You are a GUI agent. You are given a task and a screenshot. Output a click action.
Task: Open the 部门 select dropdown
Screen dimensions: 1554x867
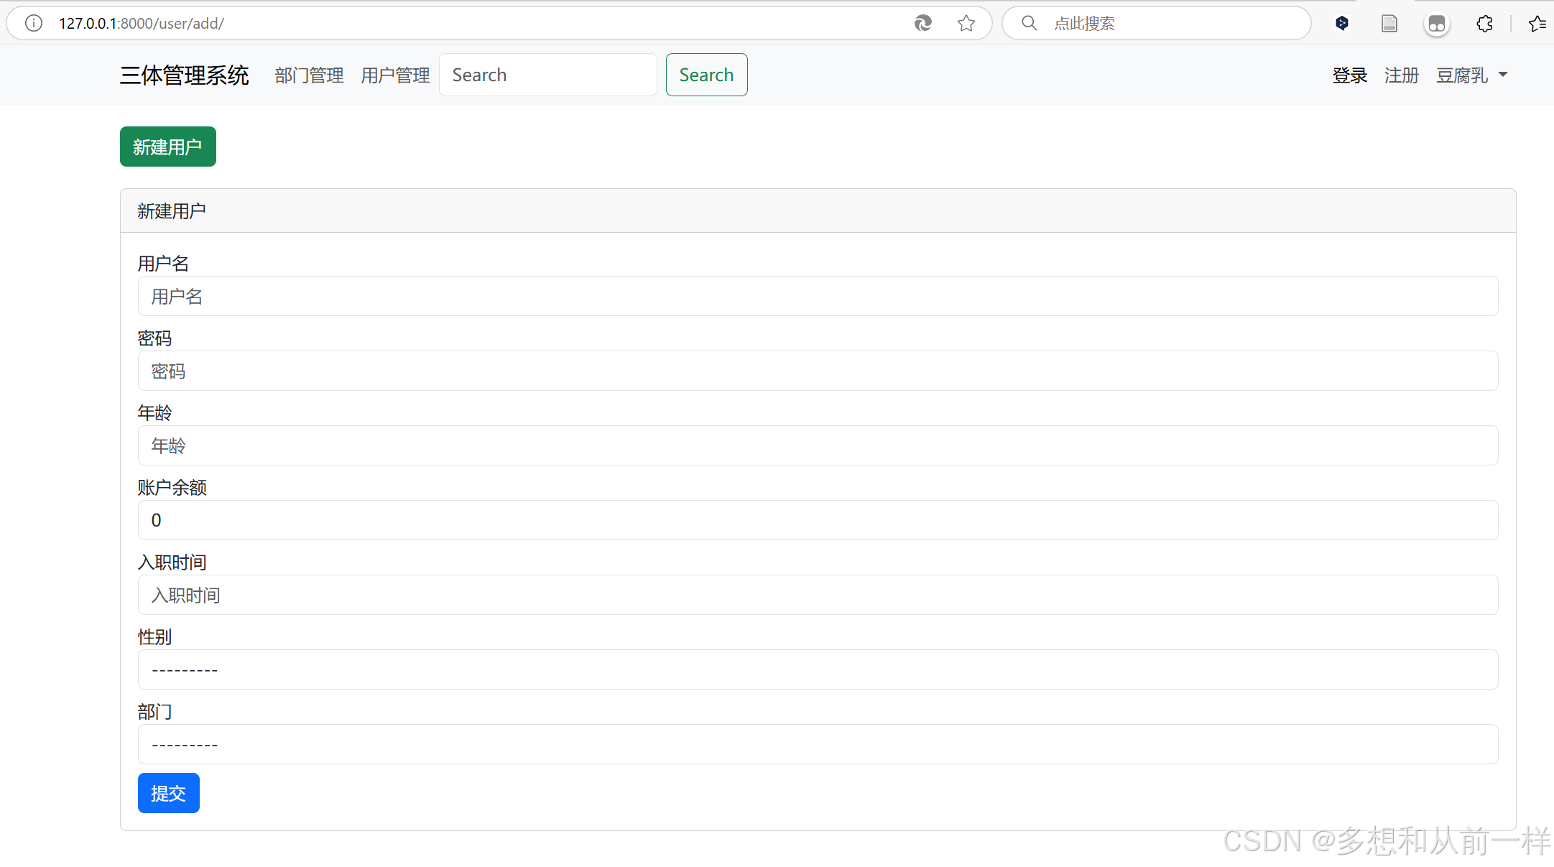tap(818, 744)
